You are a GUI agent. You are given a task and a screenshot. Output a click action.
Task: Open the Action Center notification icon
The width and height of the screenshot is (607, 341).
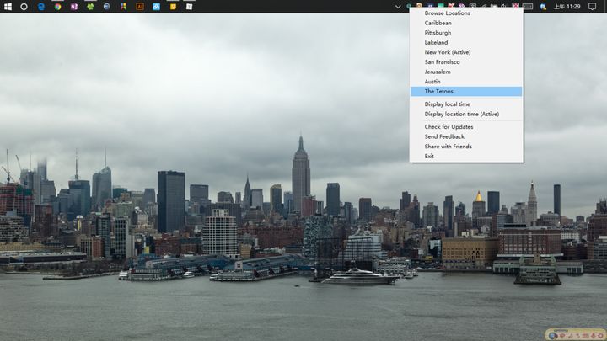(592, 6)
